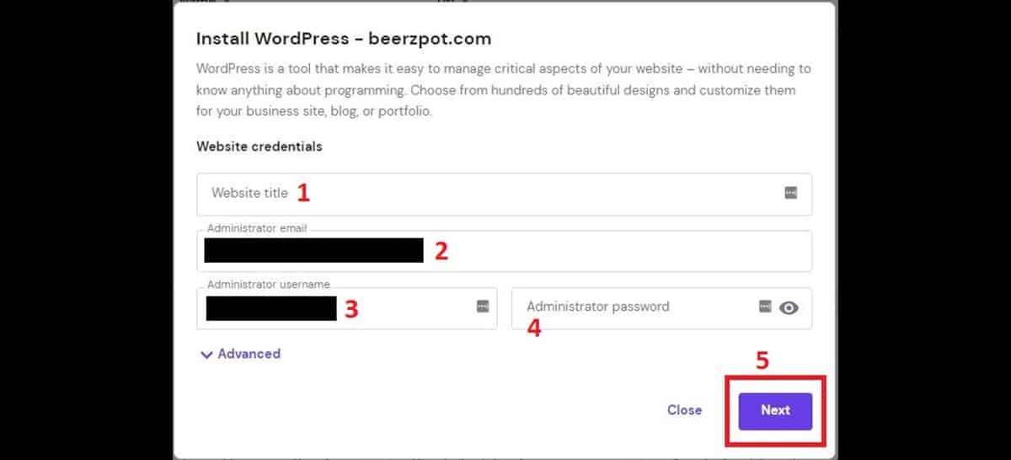Image resolution: width=1011 pixels, height=460 pixels.
Task: Expand the Advanced options section
Action: pyautogui.click(x=240, y=354)
